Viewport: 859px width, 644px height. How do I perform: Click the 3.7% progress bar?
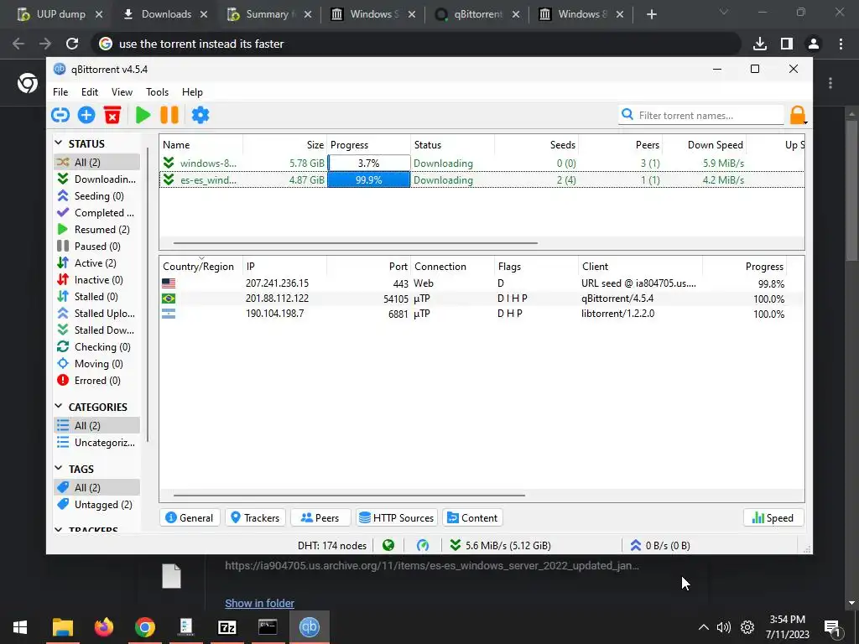pyautogui.click(x=369, y=163)
